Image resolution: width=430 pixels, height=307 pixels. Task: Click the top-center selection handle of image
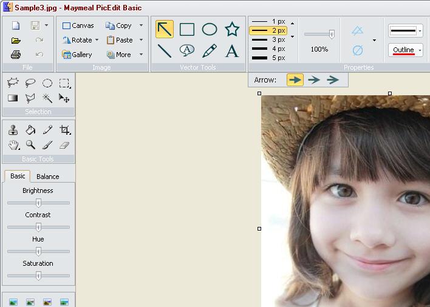[x=390, y=93]
